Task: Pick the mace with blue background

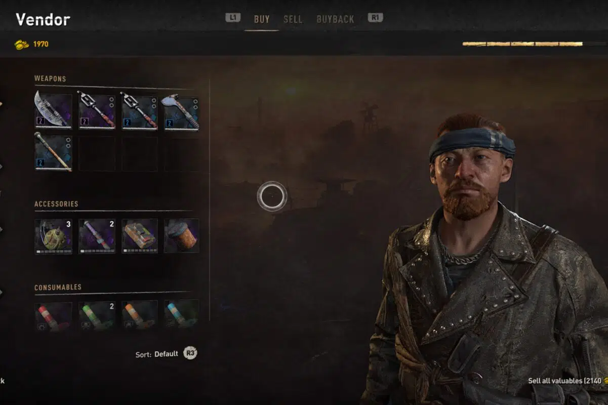Action: [139, 110]
